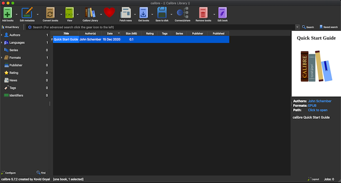Select the Tags category
This screenshot has width=341, height=183.
click(13, 88)
